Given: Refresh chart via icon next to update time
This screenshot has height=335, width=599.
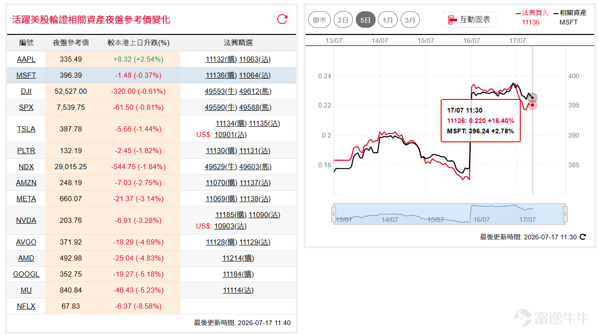Looking at the screenshot, I should click(583, 237).
